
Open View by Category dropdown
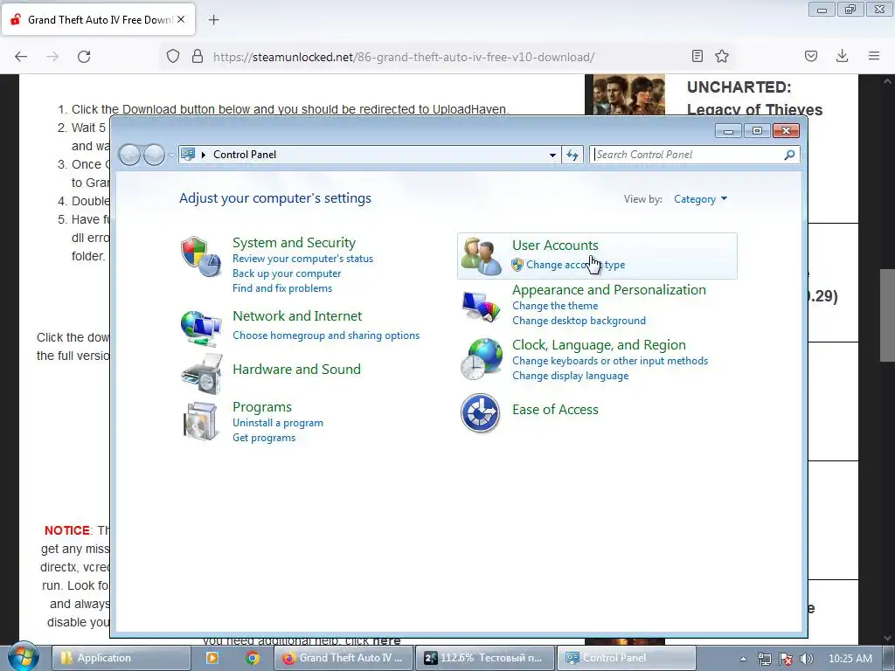(x=700, y=199)
